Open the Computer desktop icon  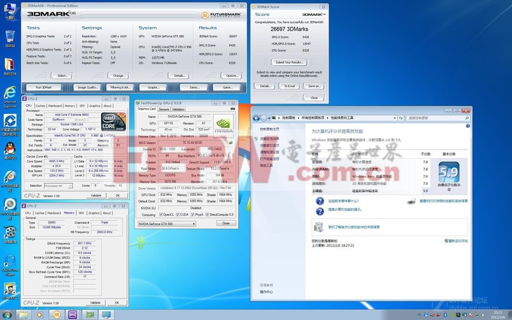coord(10,11)
